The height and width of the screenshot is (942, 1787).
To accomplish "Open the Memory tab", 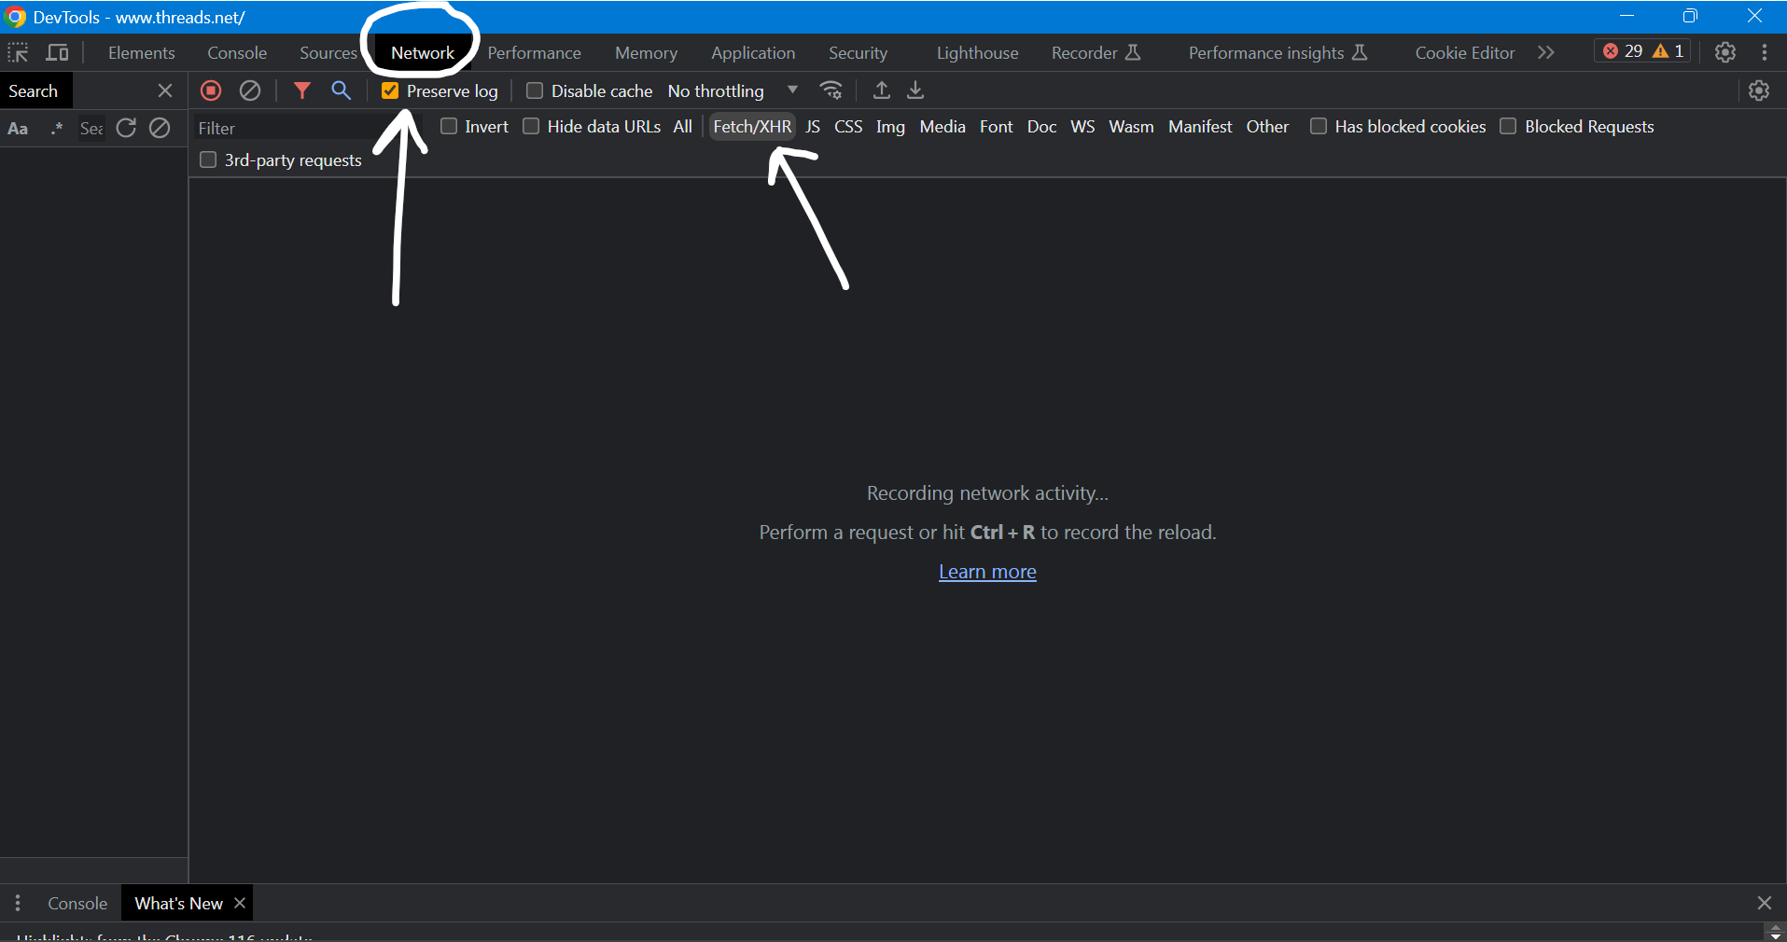I will pyautogui.click(x=646, y=52).
